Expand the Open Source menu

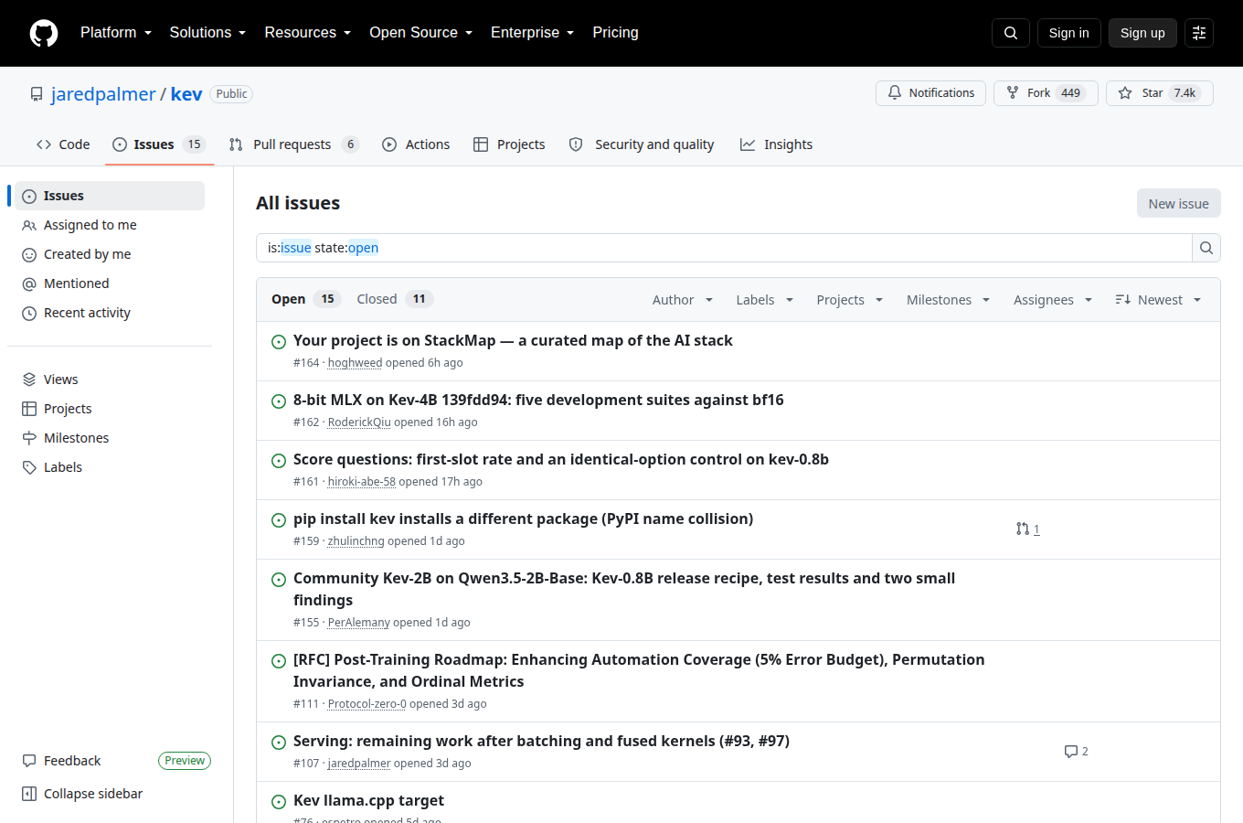(421, 33)
